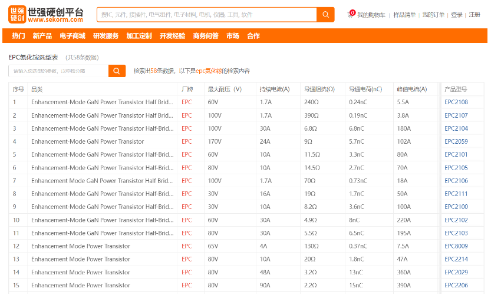Open 我的订单 link
491x295 pixels.
433,15
